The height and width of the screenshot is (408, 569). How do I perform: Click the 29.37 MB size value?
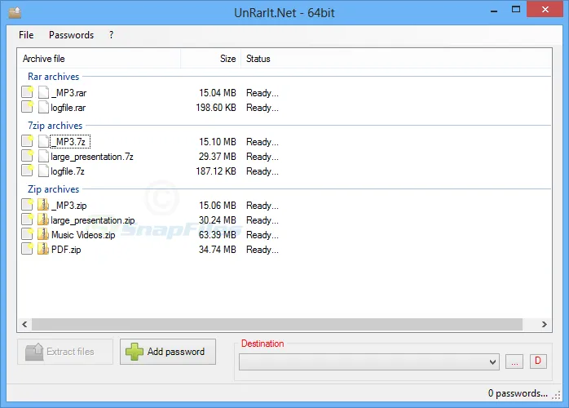218,157
